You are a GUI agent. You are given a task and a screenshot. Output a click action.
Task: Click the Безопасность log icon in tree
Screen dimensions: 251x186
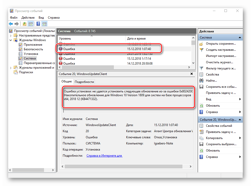pyautogui.click(x=20, y=49)
